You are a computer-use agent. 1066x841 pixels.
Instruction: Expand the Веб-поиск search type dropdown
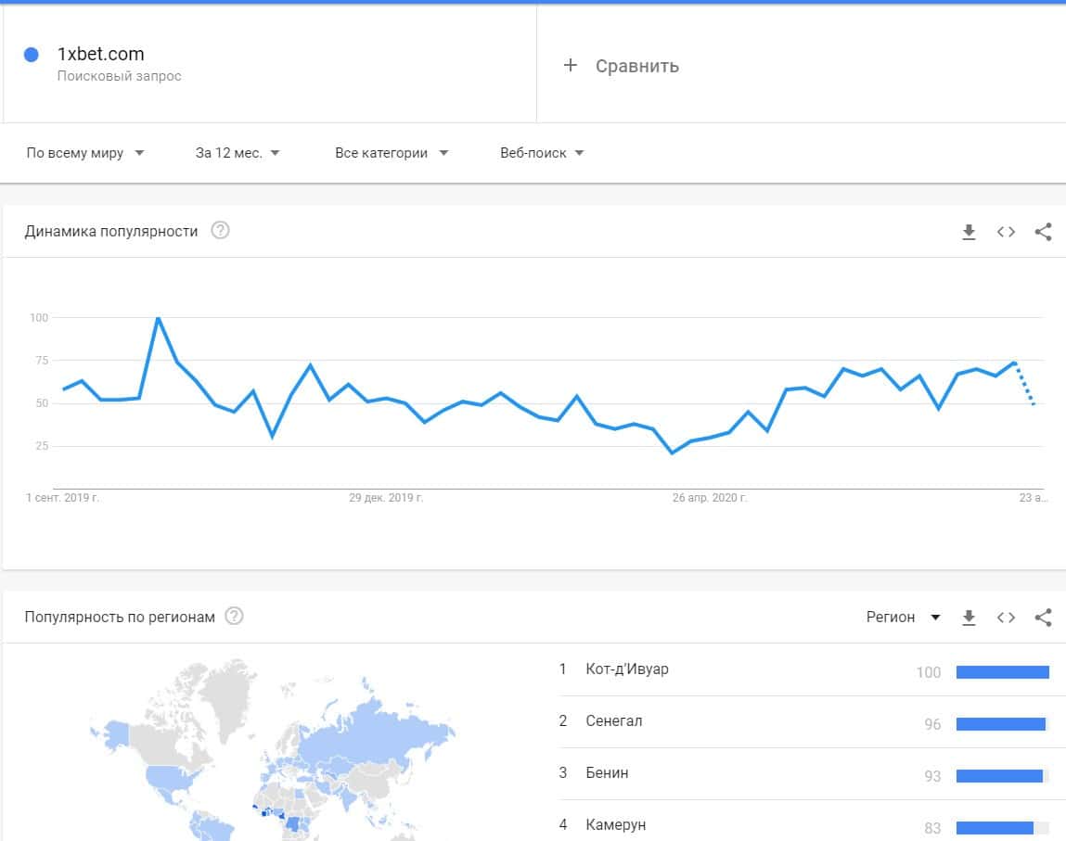(542, 153)
